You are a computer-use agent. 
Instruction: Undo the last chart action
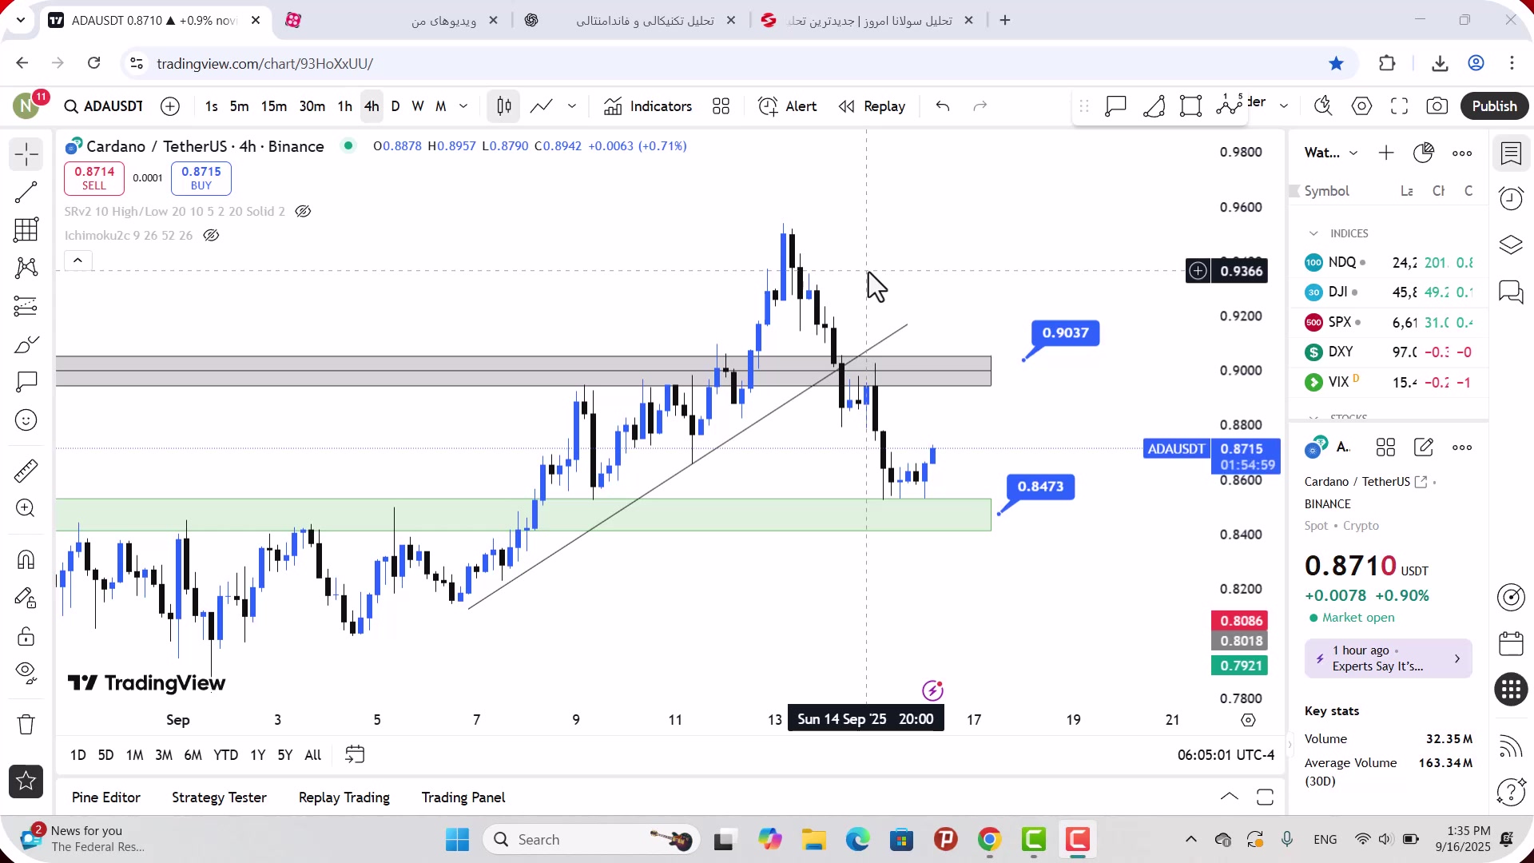[x=943, y=106]
